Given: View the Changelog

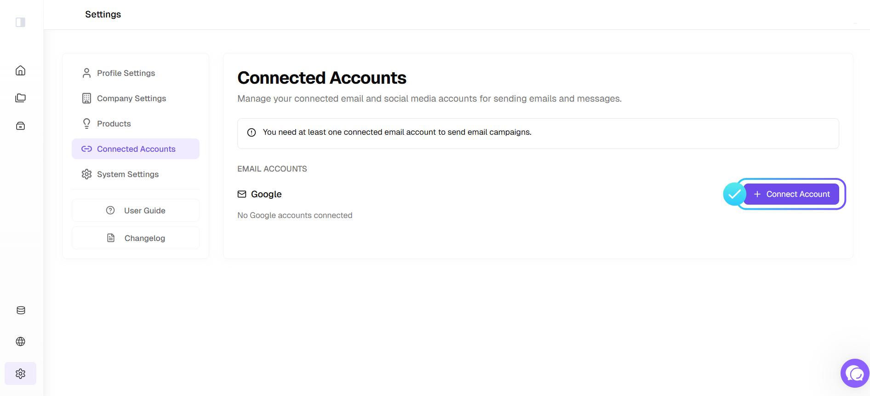Looking at the screenshot, I should pyautogui.click(x=136, y=238).
